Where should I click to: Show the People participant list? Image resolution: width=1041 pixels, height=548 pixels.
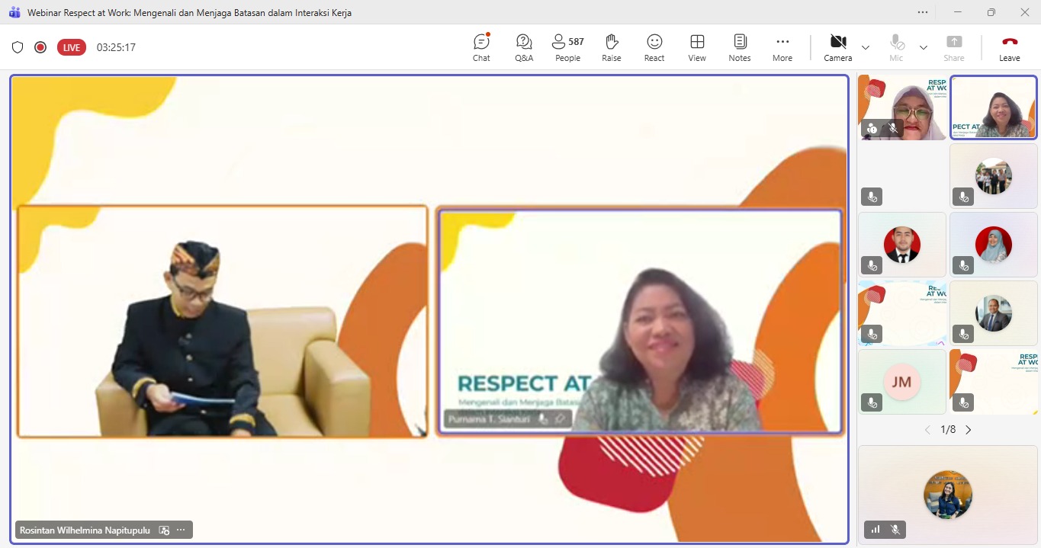pos(567,47)
